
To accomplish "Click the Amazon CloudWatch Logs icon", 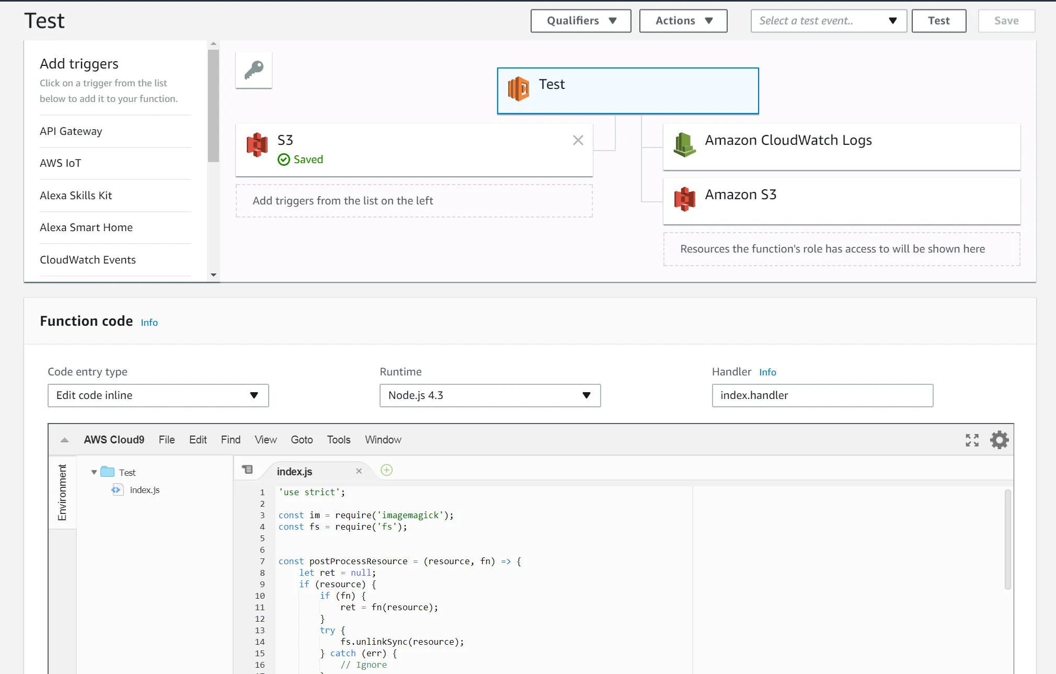I will (684, 144).
